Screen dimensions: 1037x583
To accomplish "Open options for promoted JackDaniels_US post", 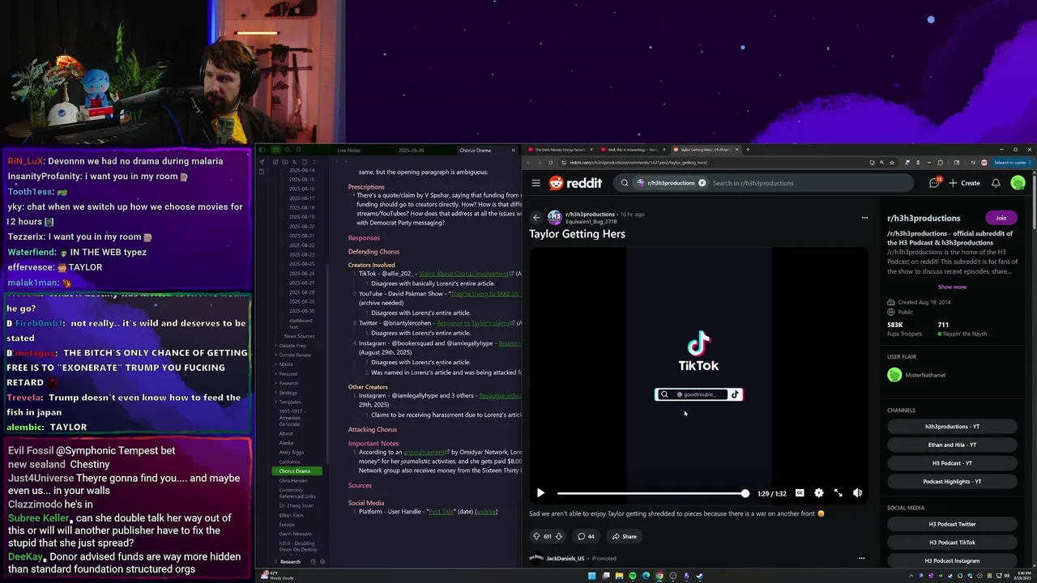I will coord(861,558).
